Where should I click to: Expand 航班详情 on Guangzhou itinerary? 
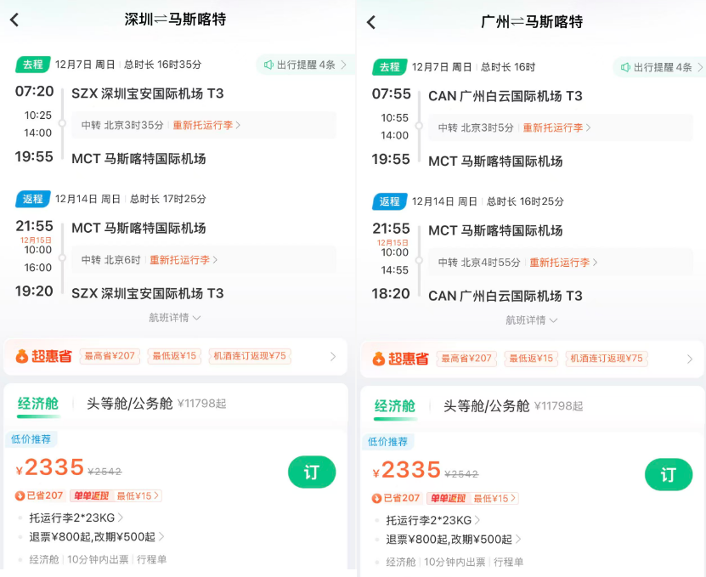[533, 321]
